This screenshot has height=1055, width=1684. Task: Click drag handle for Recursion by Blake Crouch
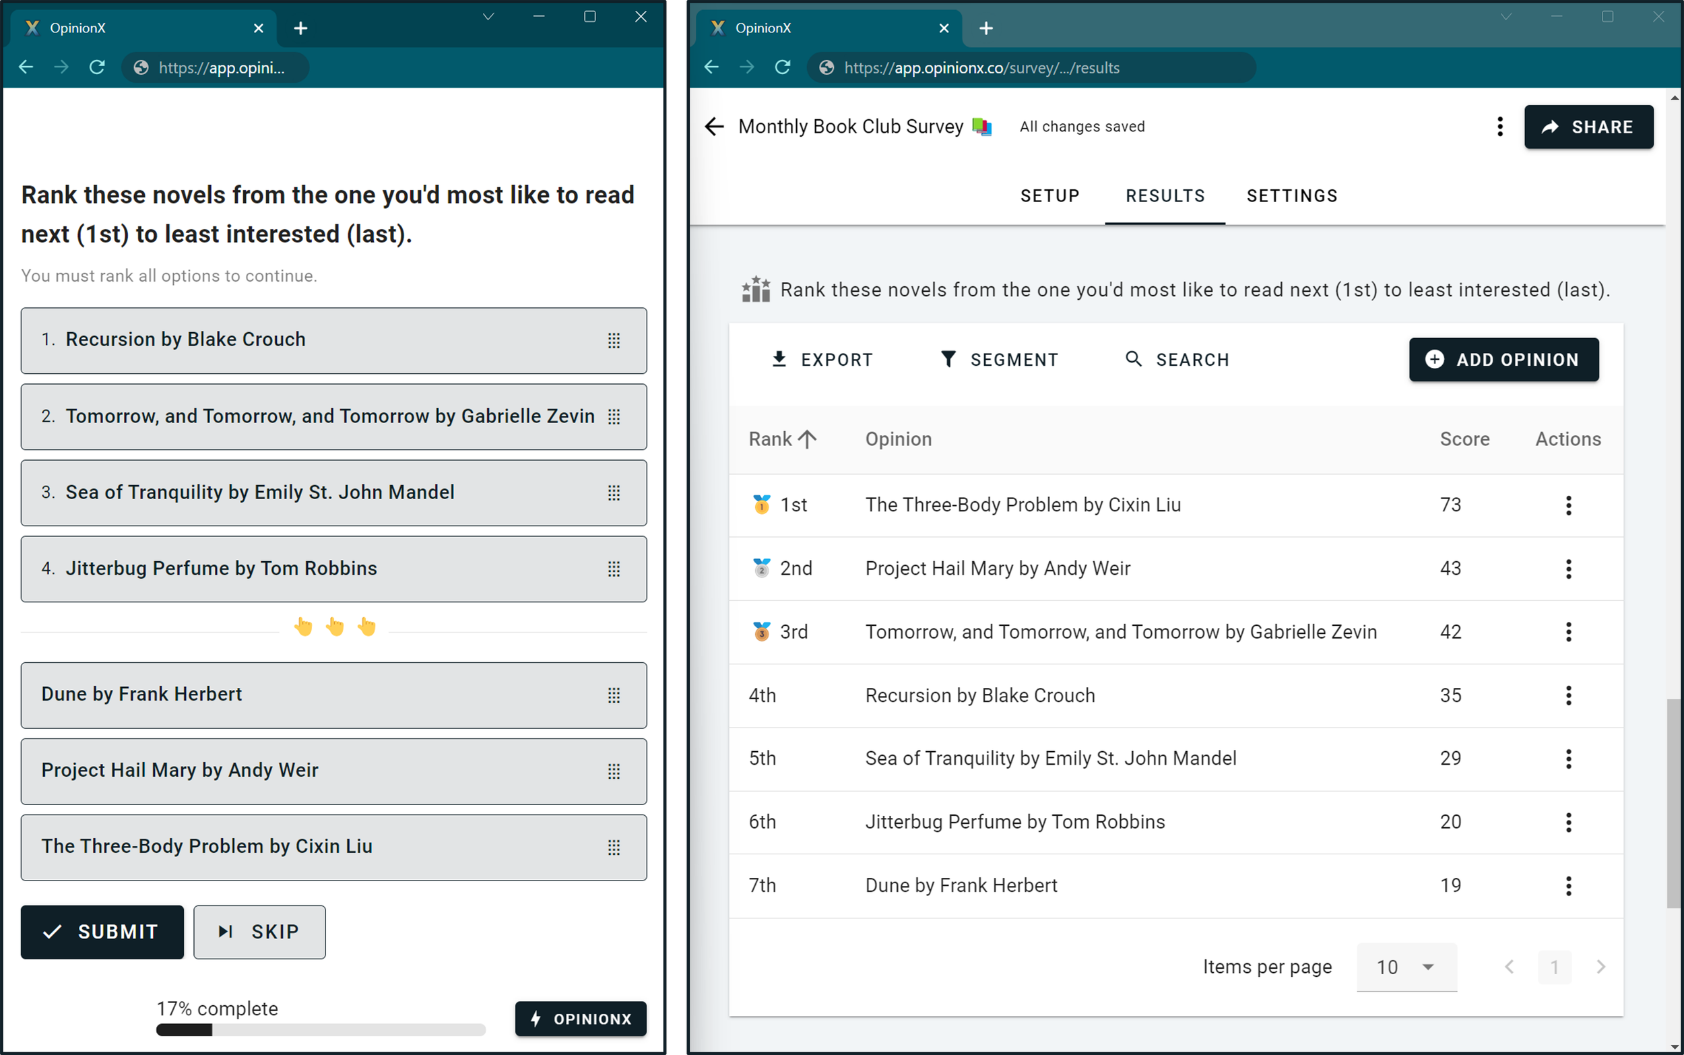click(613, 340)
